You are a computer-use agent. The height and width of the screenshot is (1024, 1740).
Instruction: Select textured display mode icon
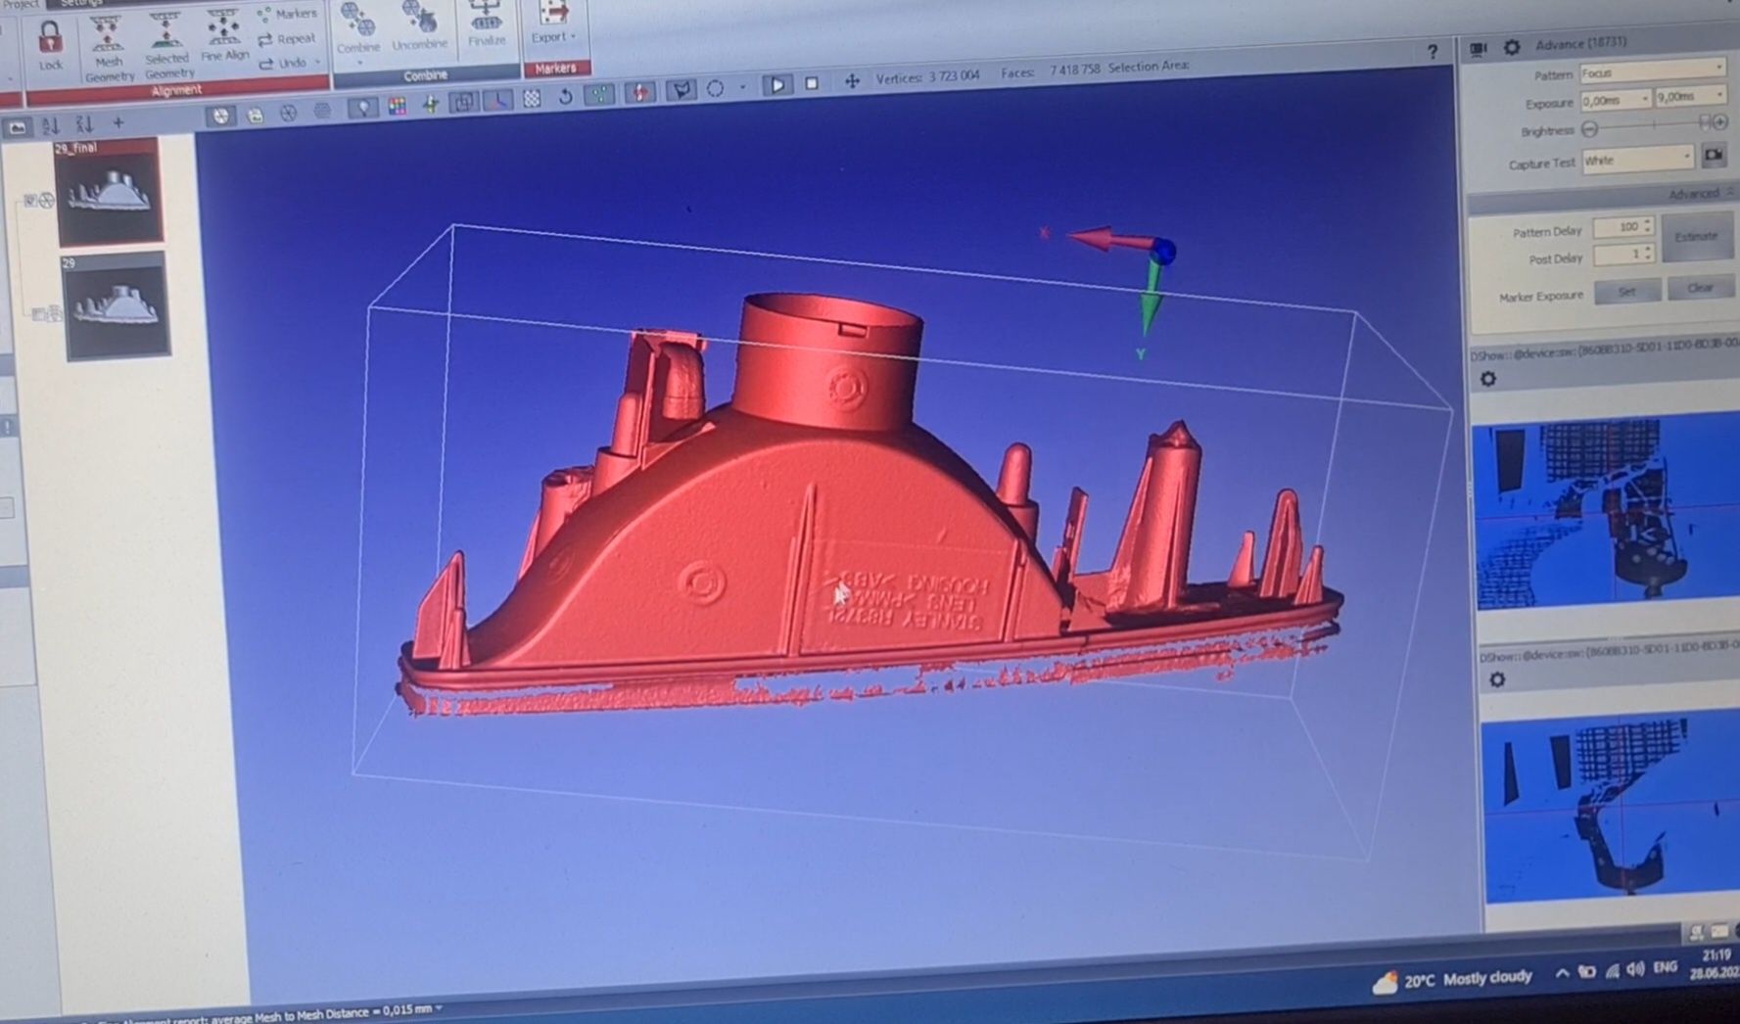coord(255,115)
